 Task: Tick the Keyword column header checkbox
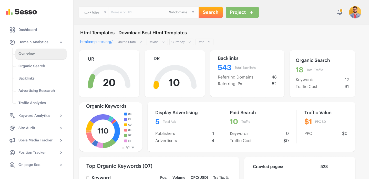click(x=88, y=177)
